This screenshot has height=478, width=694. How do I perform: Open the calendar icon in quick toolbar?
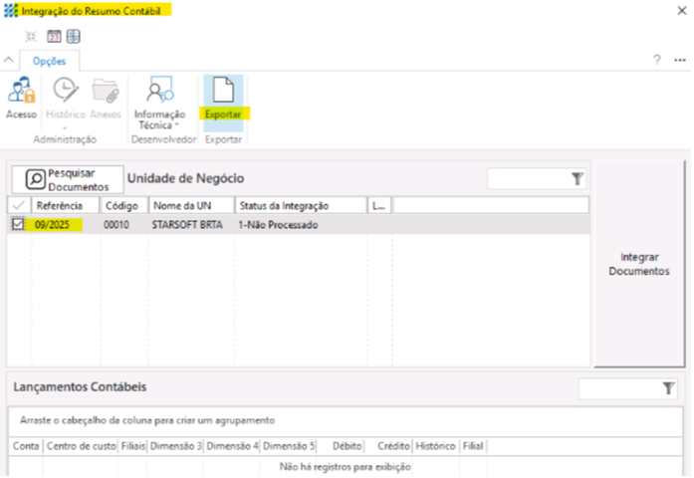coord(54,36)
